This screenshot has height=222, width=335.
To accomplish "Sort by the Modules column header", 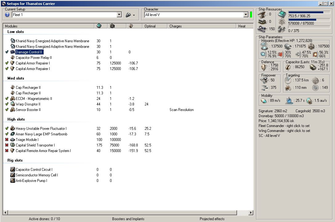I will click(x=49, y=26).
